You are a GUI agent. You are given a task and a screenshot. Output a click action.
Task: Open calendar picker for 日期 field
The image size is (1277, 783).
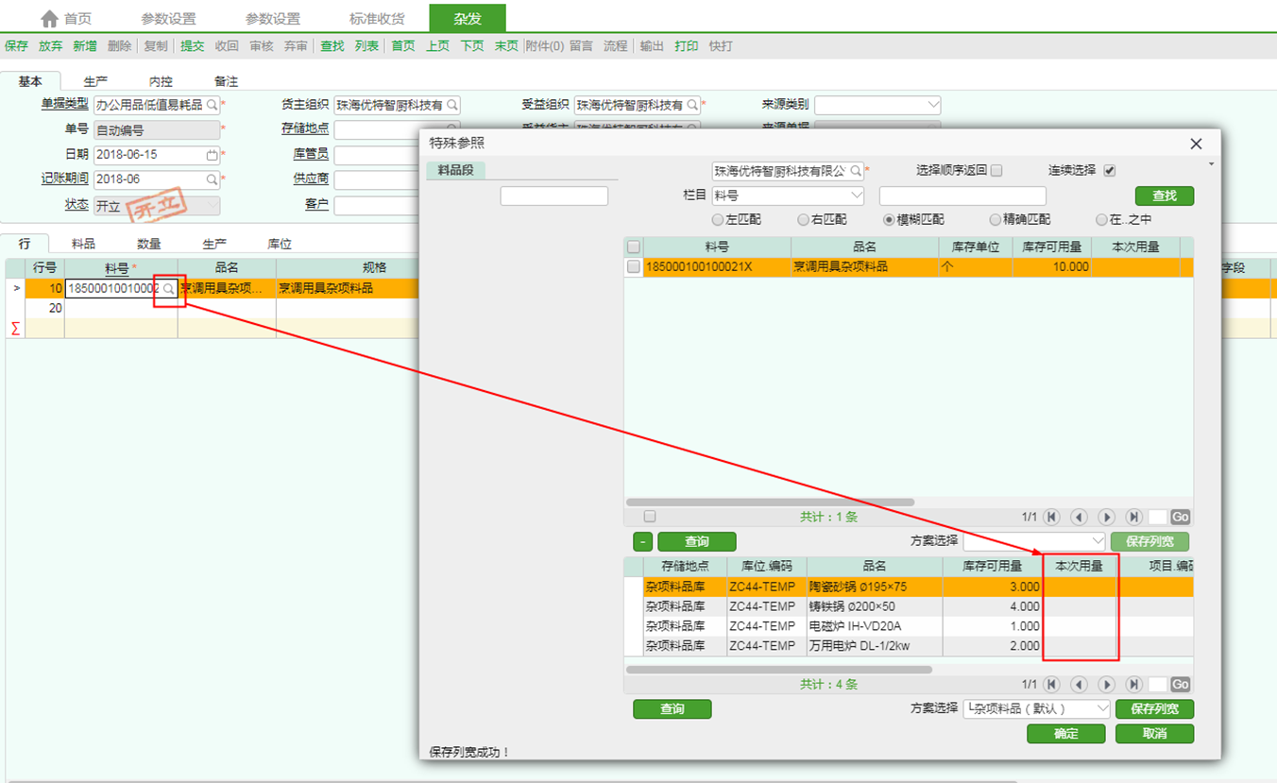[212, 155]
